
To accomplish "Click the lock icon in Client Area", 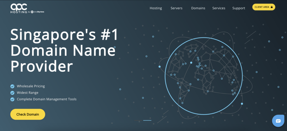I will 272,7.
